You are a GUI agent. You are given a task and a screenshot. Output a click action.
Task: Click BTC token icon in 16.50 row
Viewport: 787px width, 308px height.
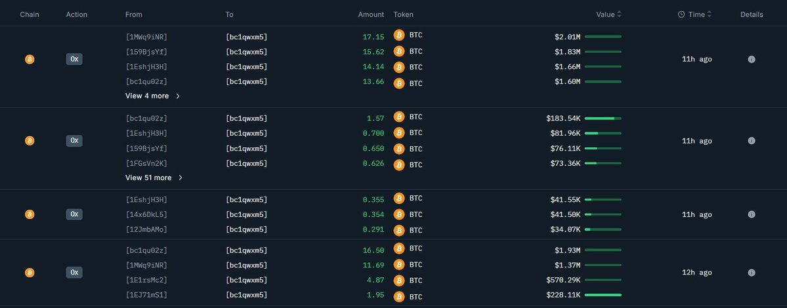pos(399,248)
